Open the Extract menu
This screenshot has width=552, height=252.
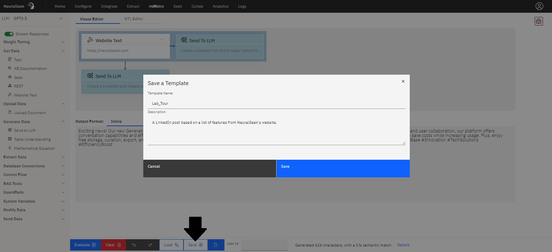tap(133, 6)
